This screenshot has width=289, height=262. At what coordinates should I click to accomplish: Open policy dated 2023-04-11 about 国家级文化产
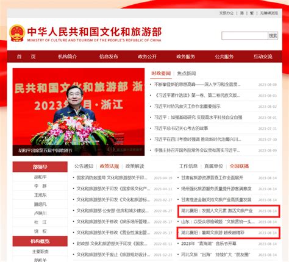click(x=113, y=189)
